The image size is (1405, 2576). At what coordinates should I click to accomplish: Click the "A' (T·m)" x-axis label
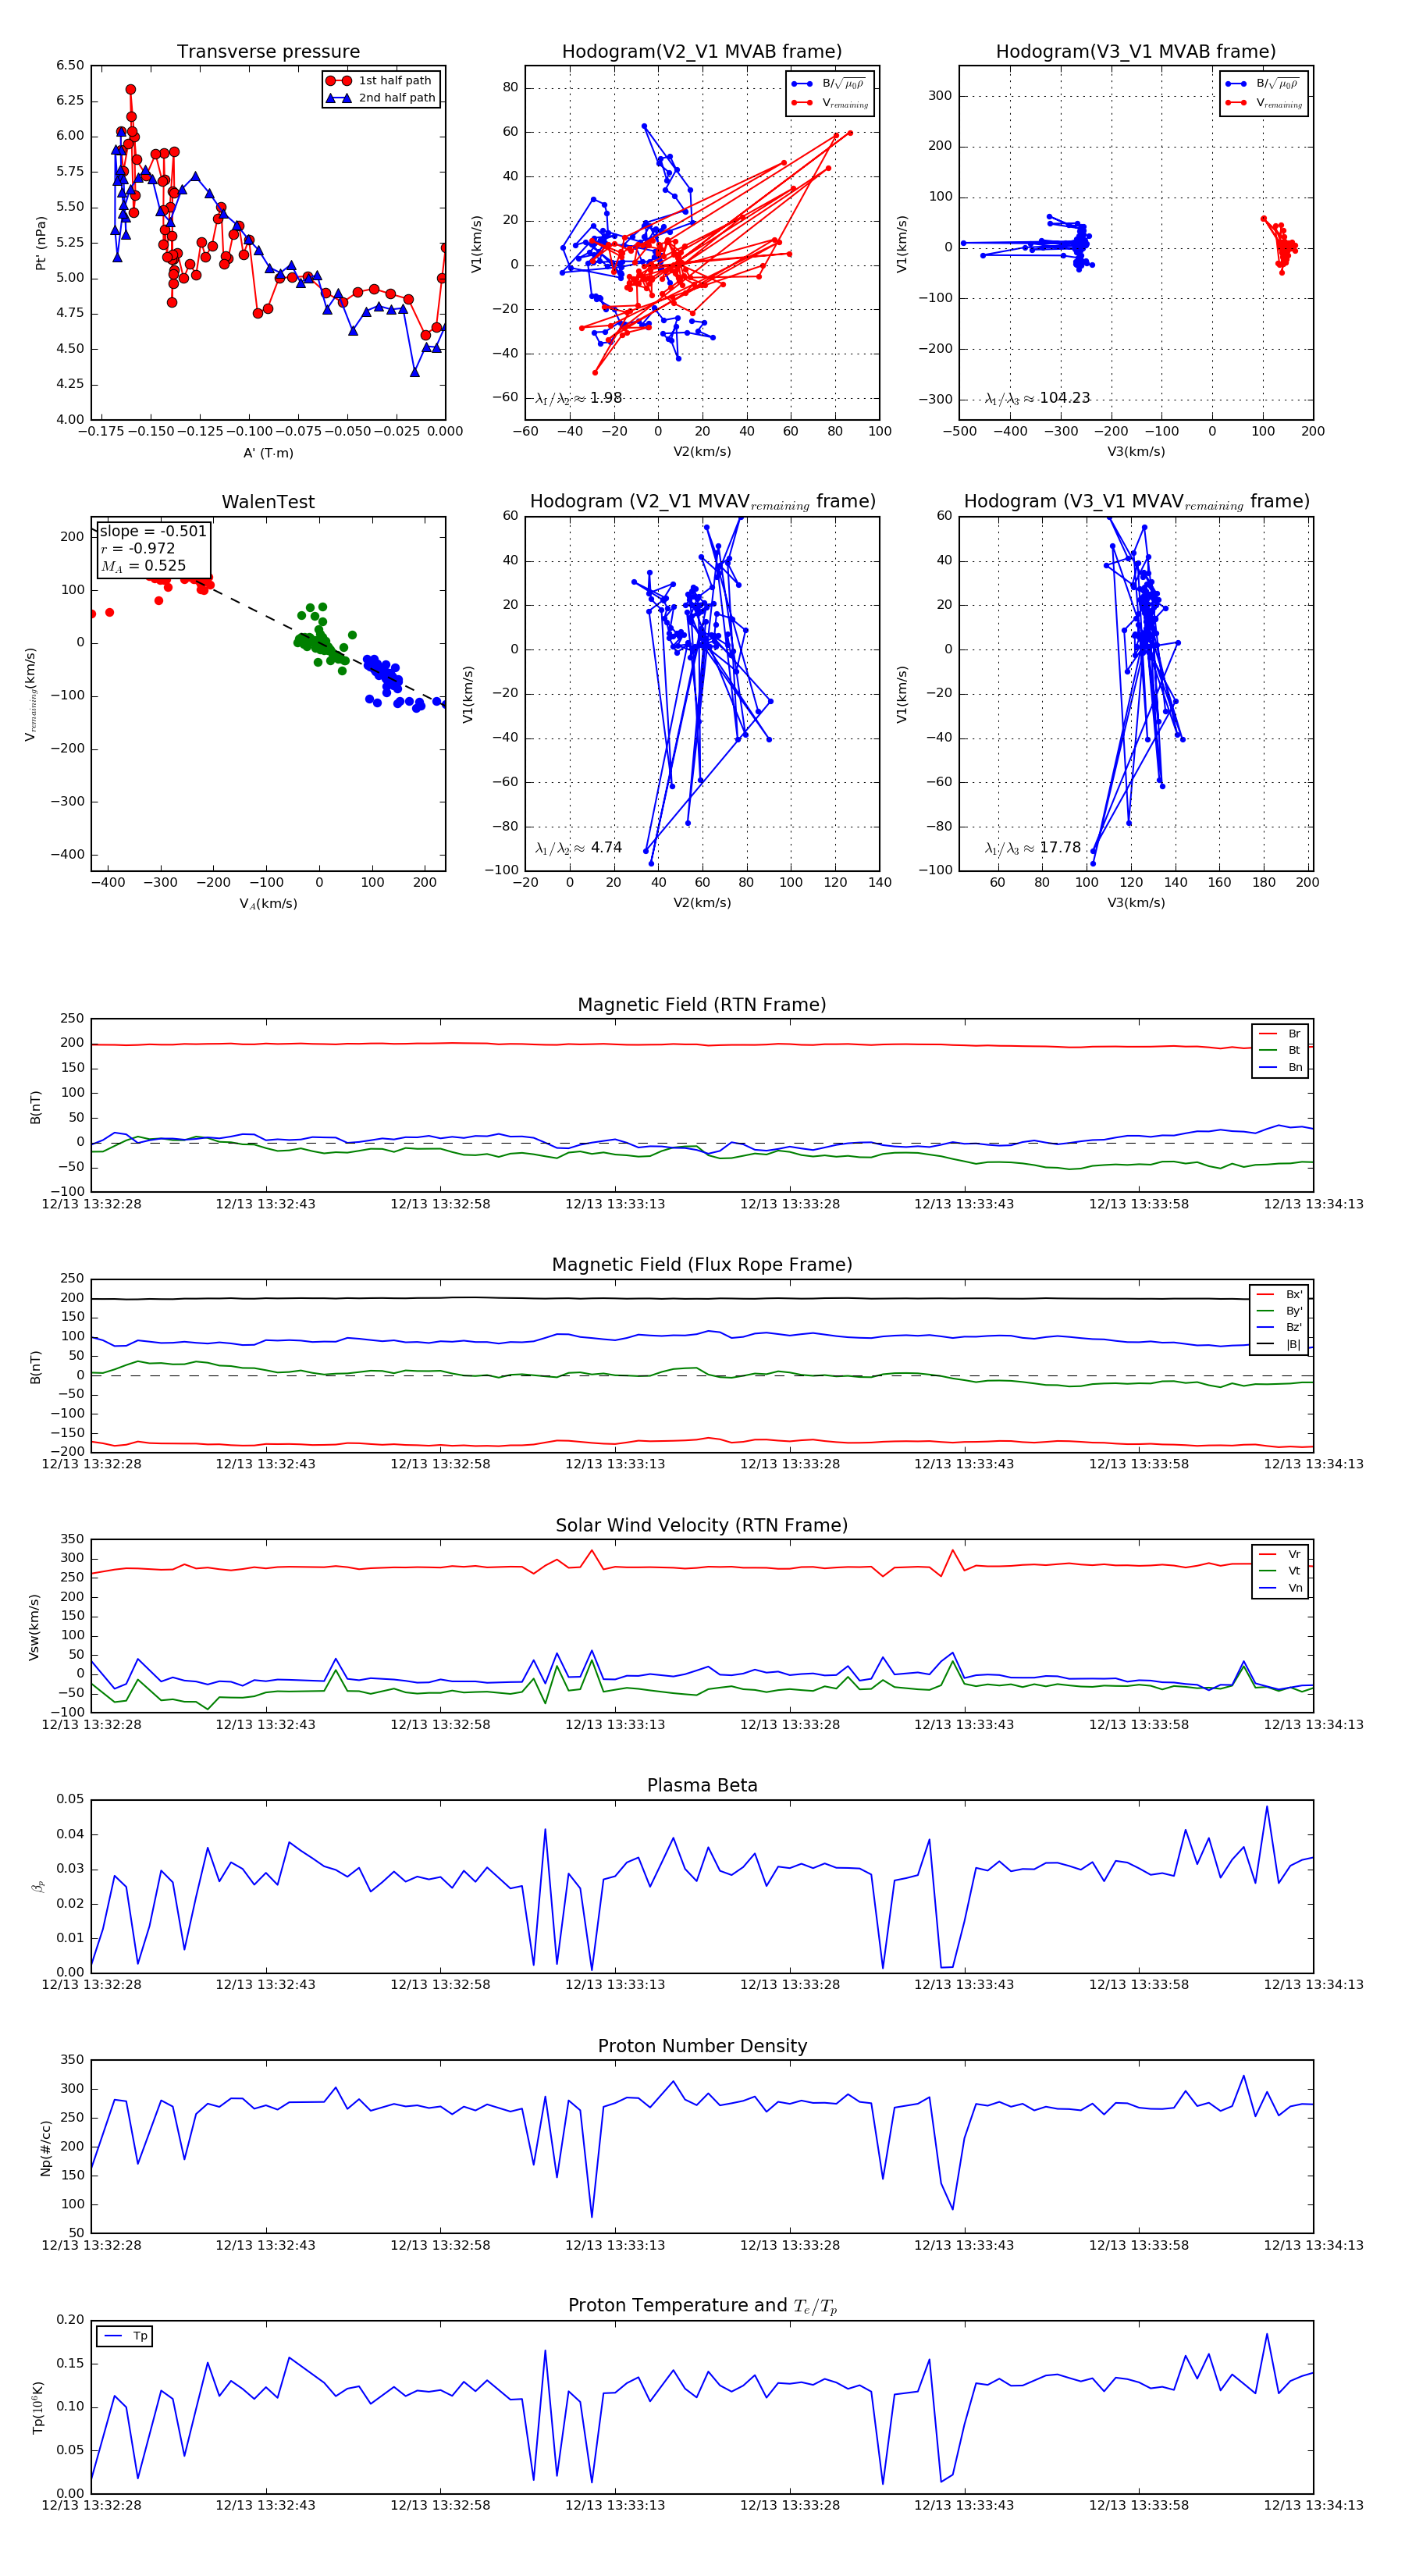pos(268,453)
